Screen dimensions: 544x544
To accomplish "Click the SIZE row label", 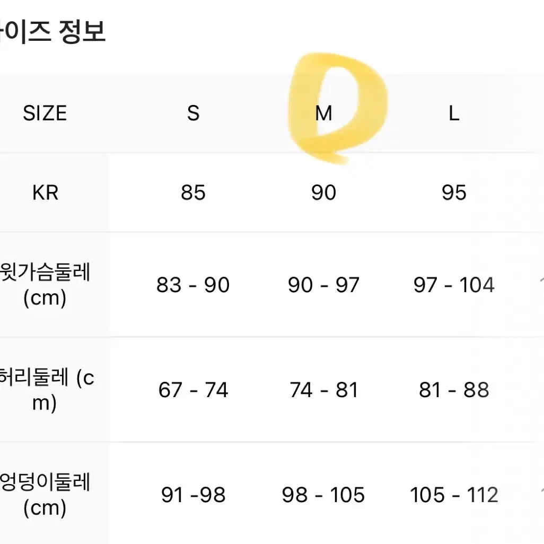I will 45,113.
